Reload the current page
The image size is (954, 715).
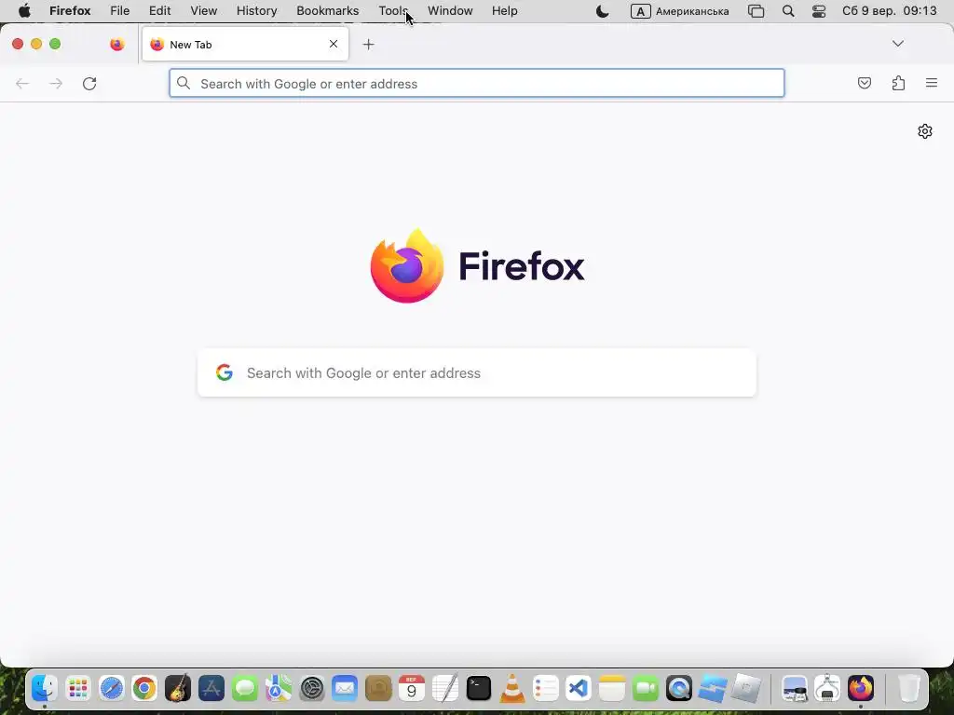click(89, 83)
